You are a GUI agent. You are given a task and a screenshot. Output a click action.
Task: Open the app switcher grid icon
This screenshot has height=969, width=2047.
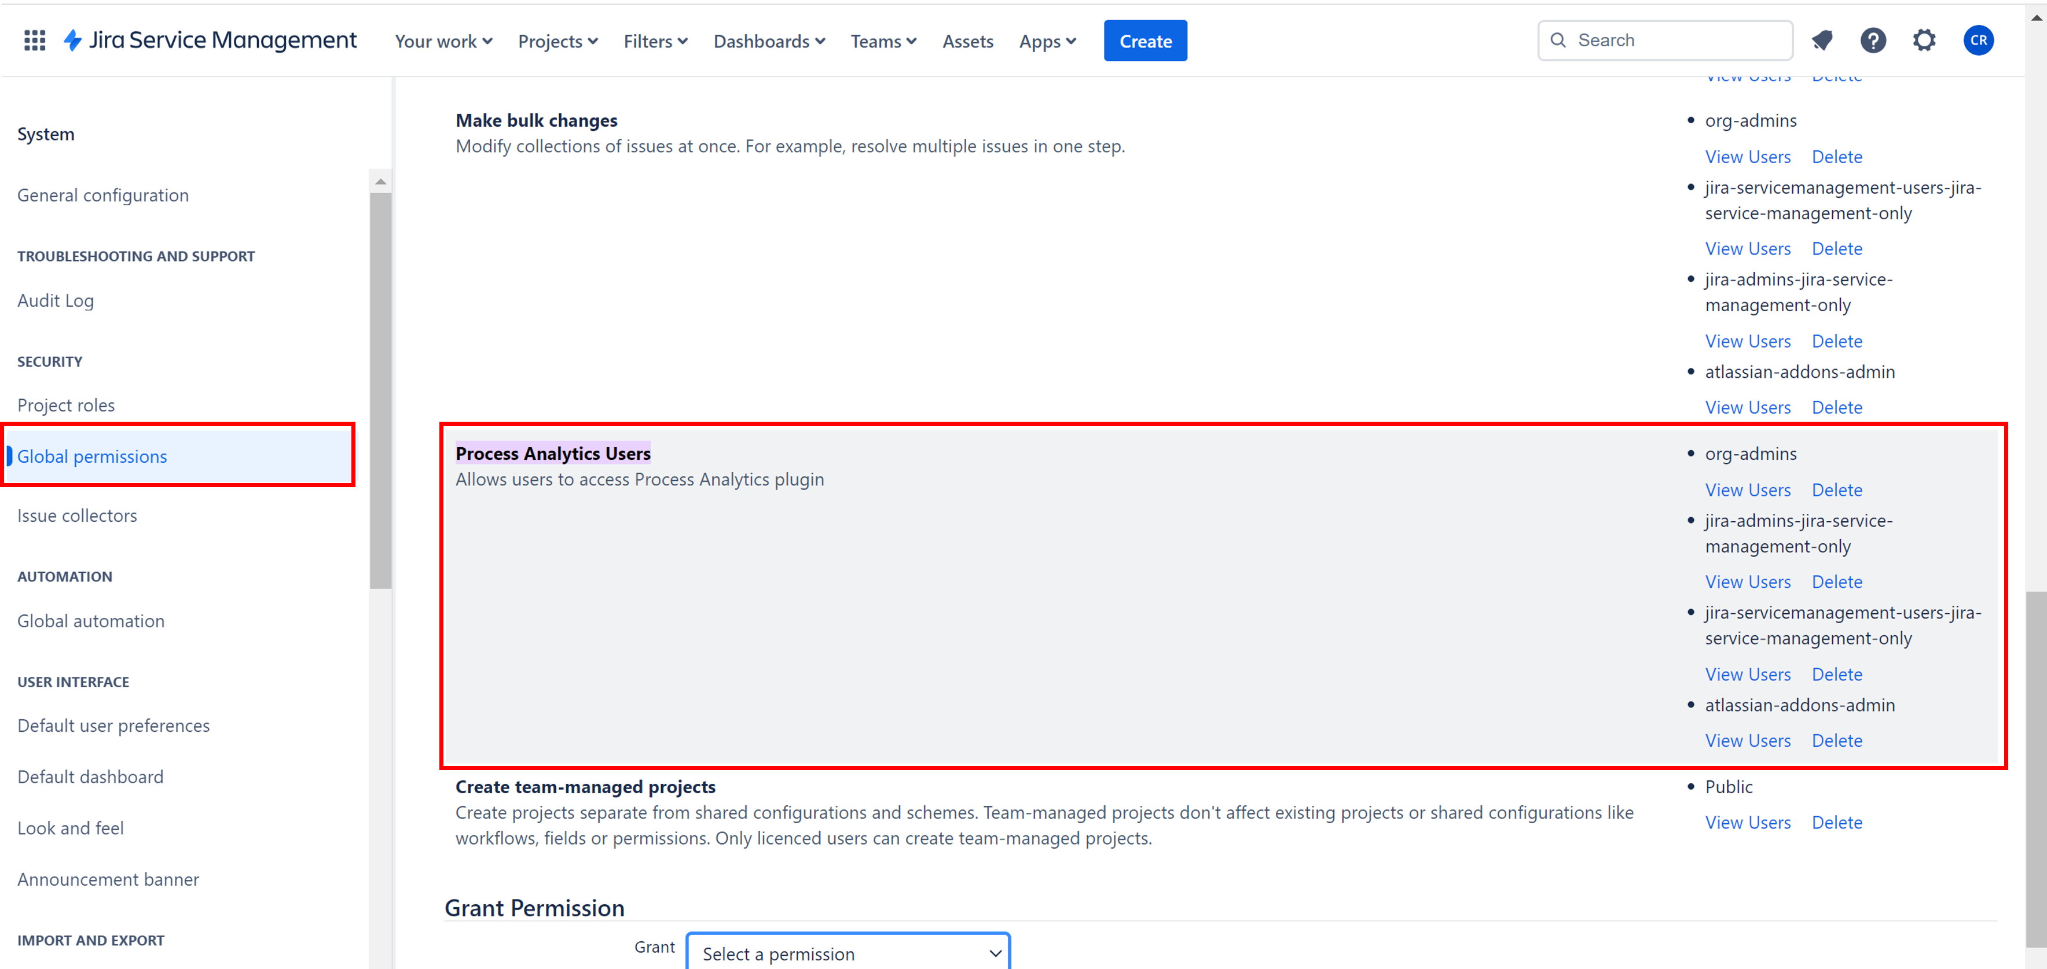(x=34, y=40)
